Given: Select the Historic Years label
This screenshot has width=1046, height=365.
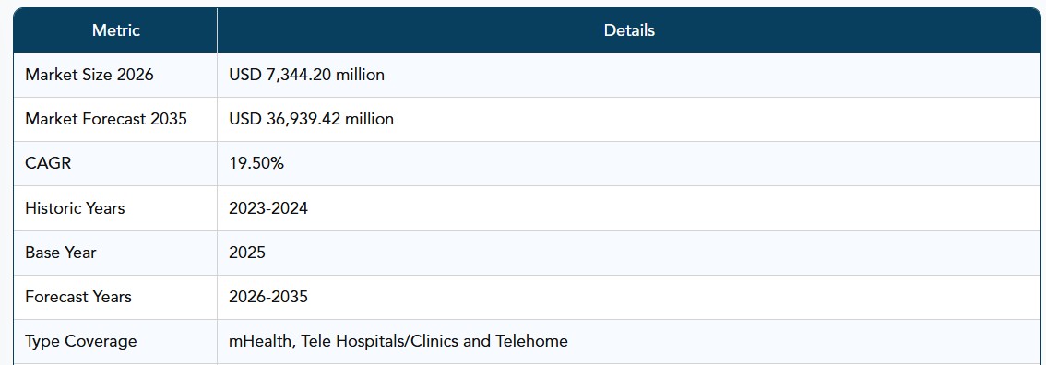Looking at the screenshot, I should [75, 207].
